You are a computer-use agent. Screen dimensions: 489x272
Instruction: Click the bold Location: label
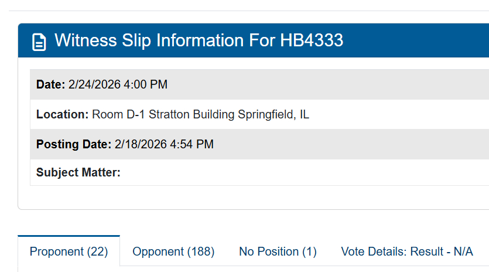[62, 115]
